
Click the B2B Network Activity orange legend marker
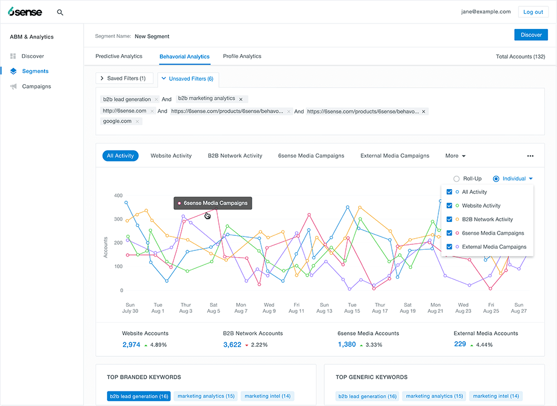click(x=457, y=219)
